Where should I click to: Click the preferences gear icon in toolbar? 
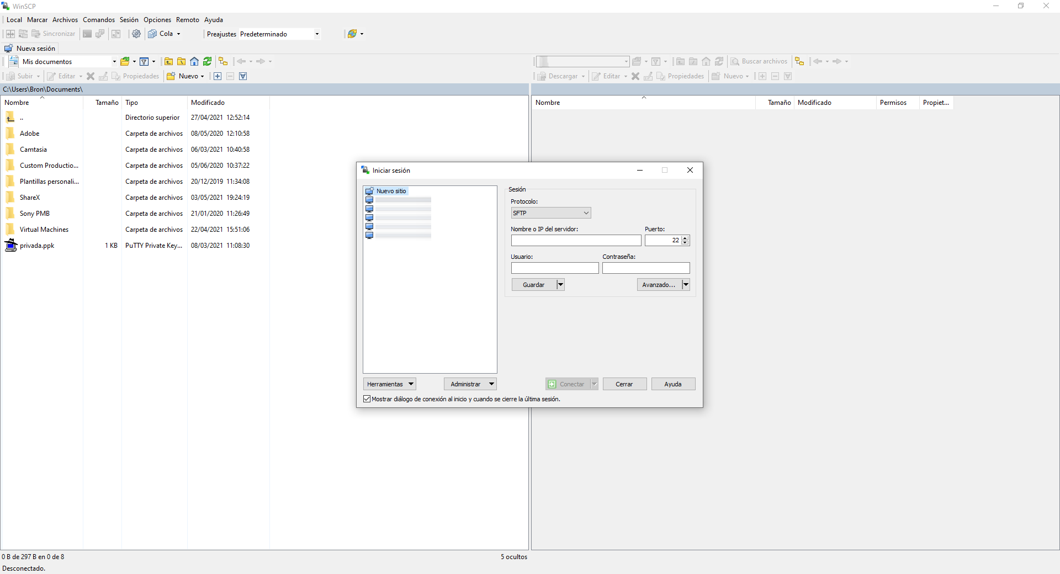tap(136, 34)
